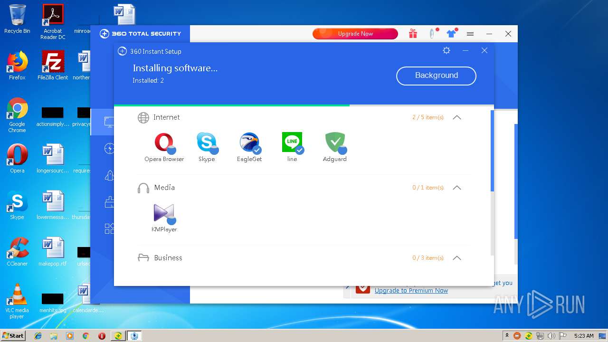Open the gift box icon
Image resolution: width=608 pixels, height=342 pixels.
click(x=413, y=34)
